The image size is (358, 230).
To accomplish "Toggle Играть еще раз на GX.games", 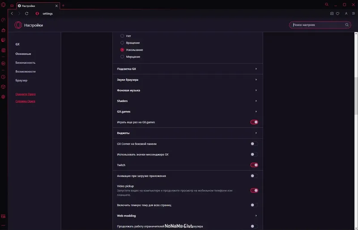I will coord(254,122).
